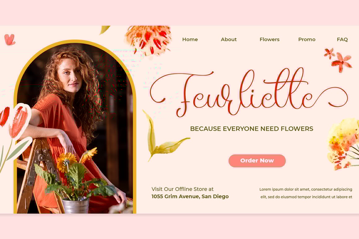Click the small pink heart petal icon
The height and width of the screenshot is (239, 359).
[x=10, y=40]
